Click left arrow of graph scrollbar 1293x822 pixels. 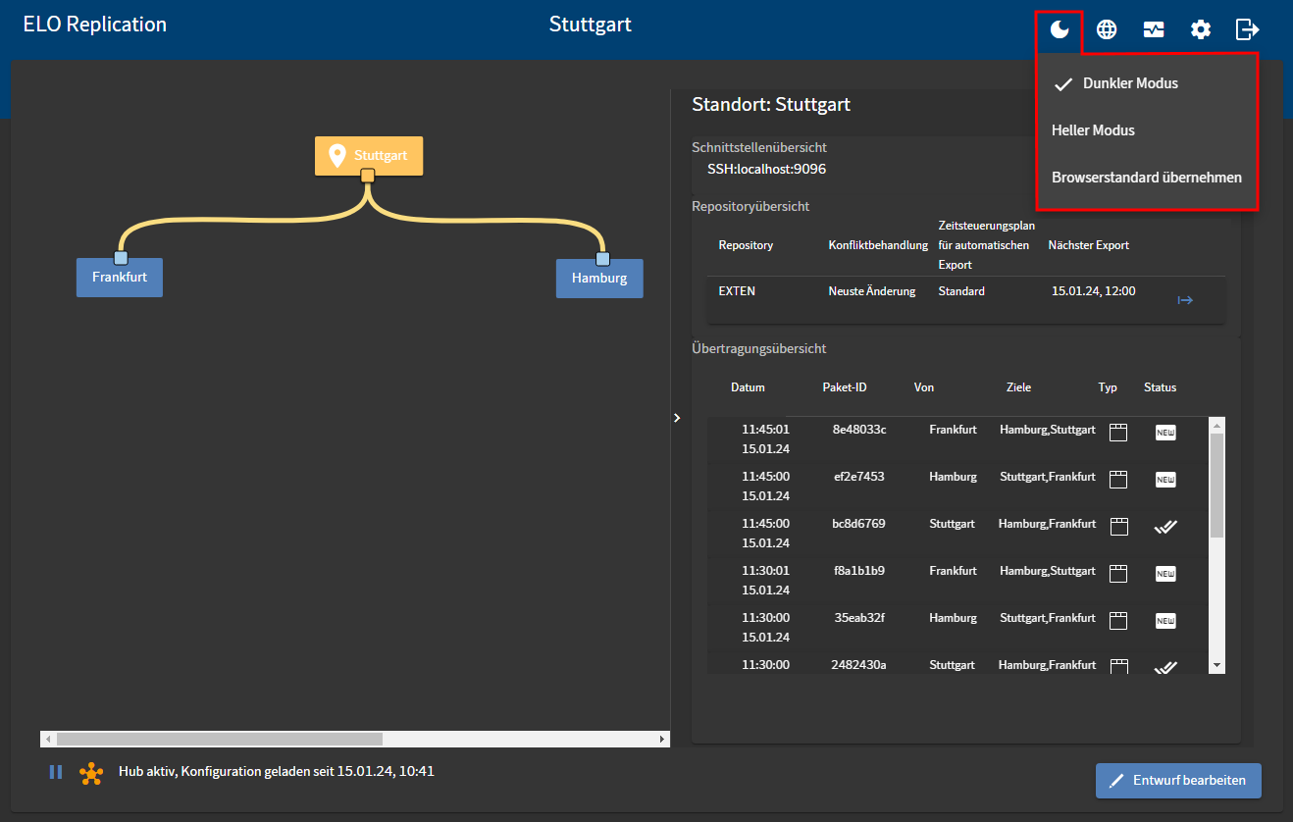[x=46, y=739]
